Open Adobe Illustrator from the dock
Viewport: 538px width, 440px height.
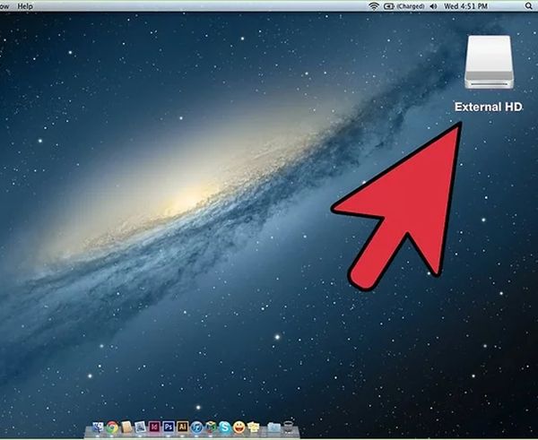[182, 427]
